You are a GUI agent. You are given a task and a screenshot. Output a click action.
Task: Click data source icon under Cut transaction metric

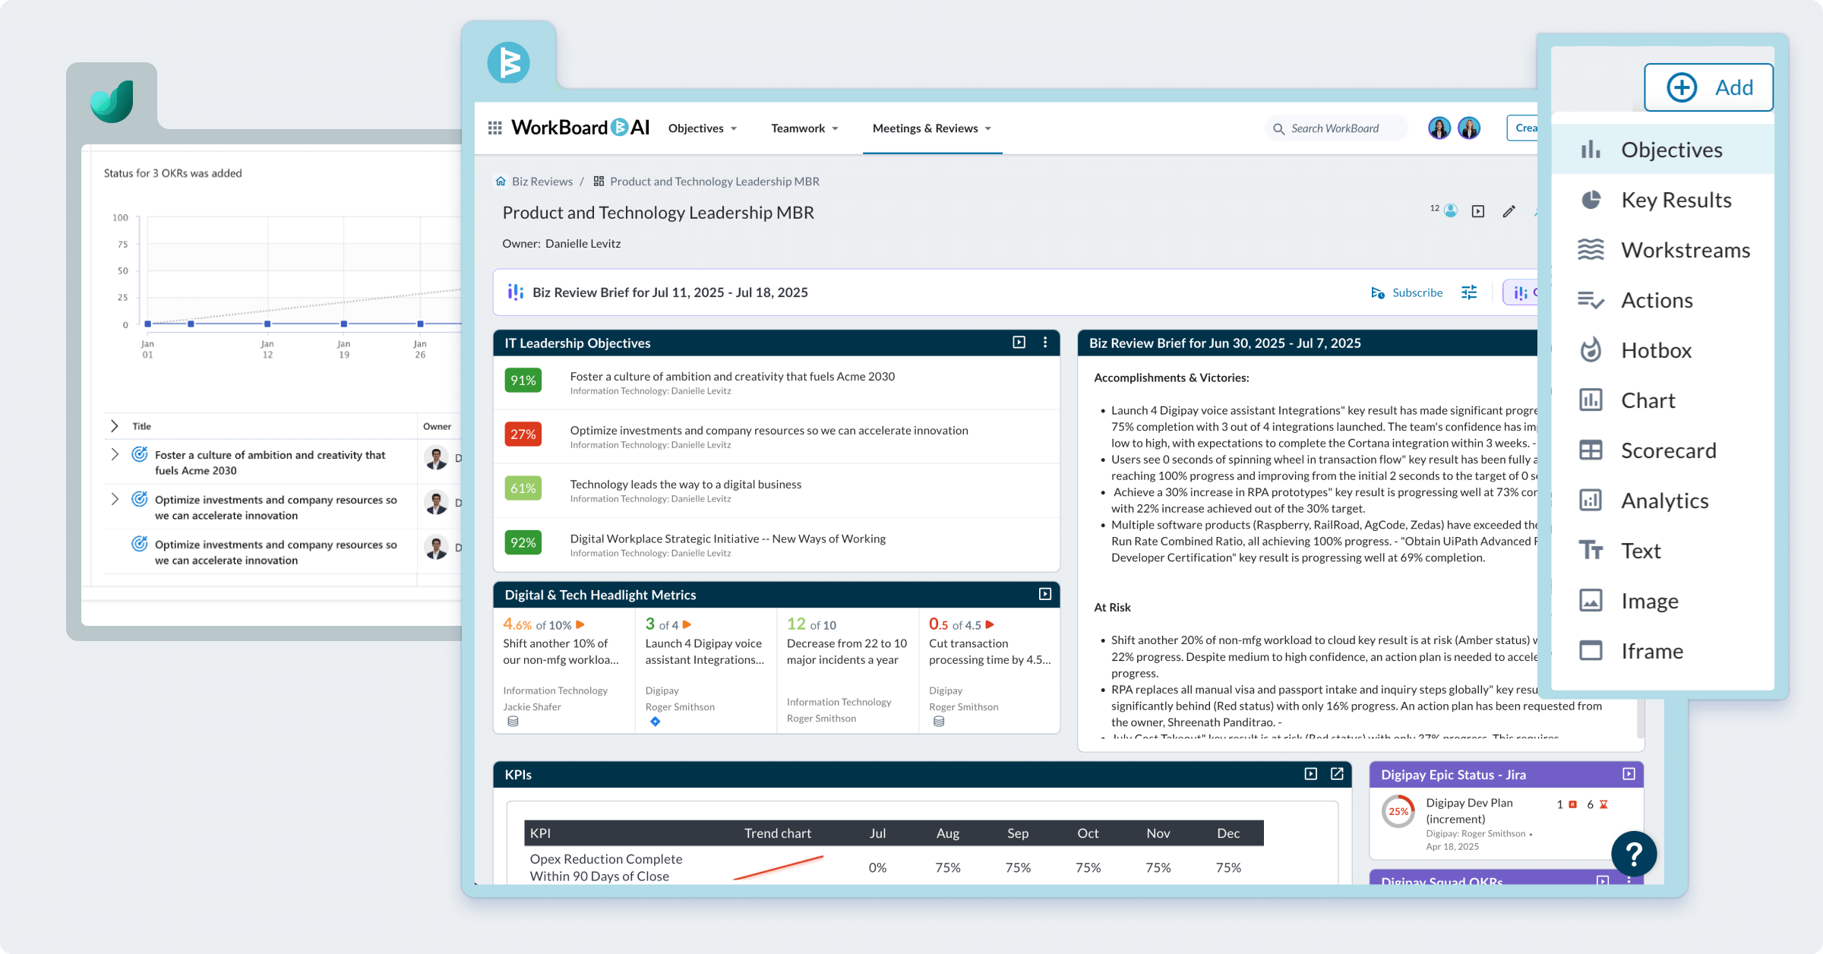(939, 722)
